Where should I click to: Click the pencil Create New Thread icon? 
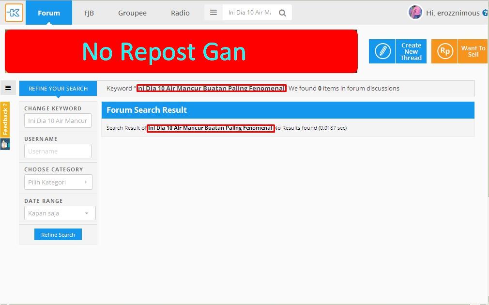coord(382,51)
